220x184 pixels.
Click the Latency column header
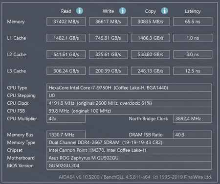[193, 11]
